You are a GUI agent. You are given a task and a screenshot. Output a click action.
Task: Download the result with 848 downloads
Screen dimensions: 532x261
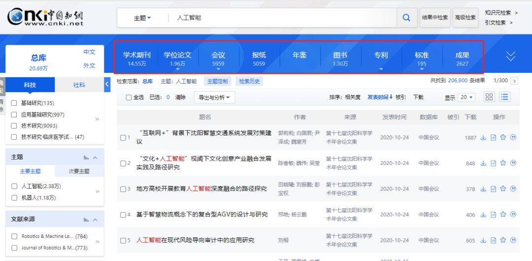tap(483, 163)
